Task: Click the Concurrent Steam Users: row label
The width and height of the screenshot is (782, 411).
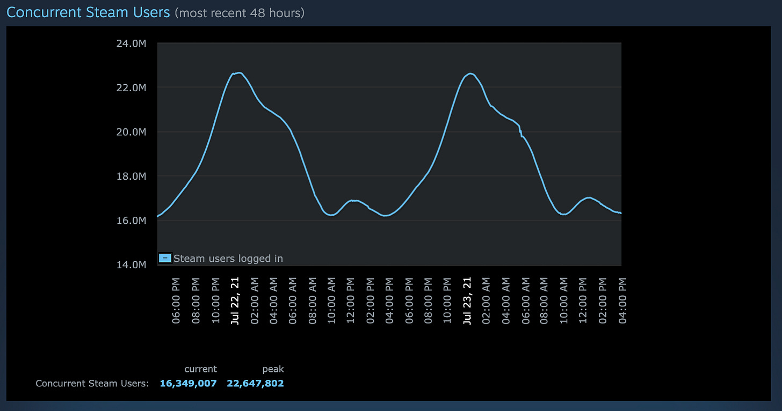Action: [92, 384]
